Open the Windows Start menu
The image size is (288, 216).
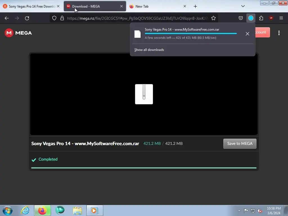coord(8,210)
